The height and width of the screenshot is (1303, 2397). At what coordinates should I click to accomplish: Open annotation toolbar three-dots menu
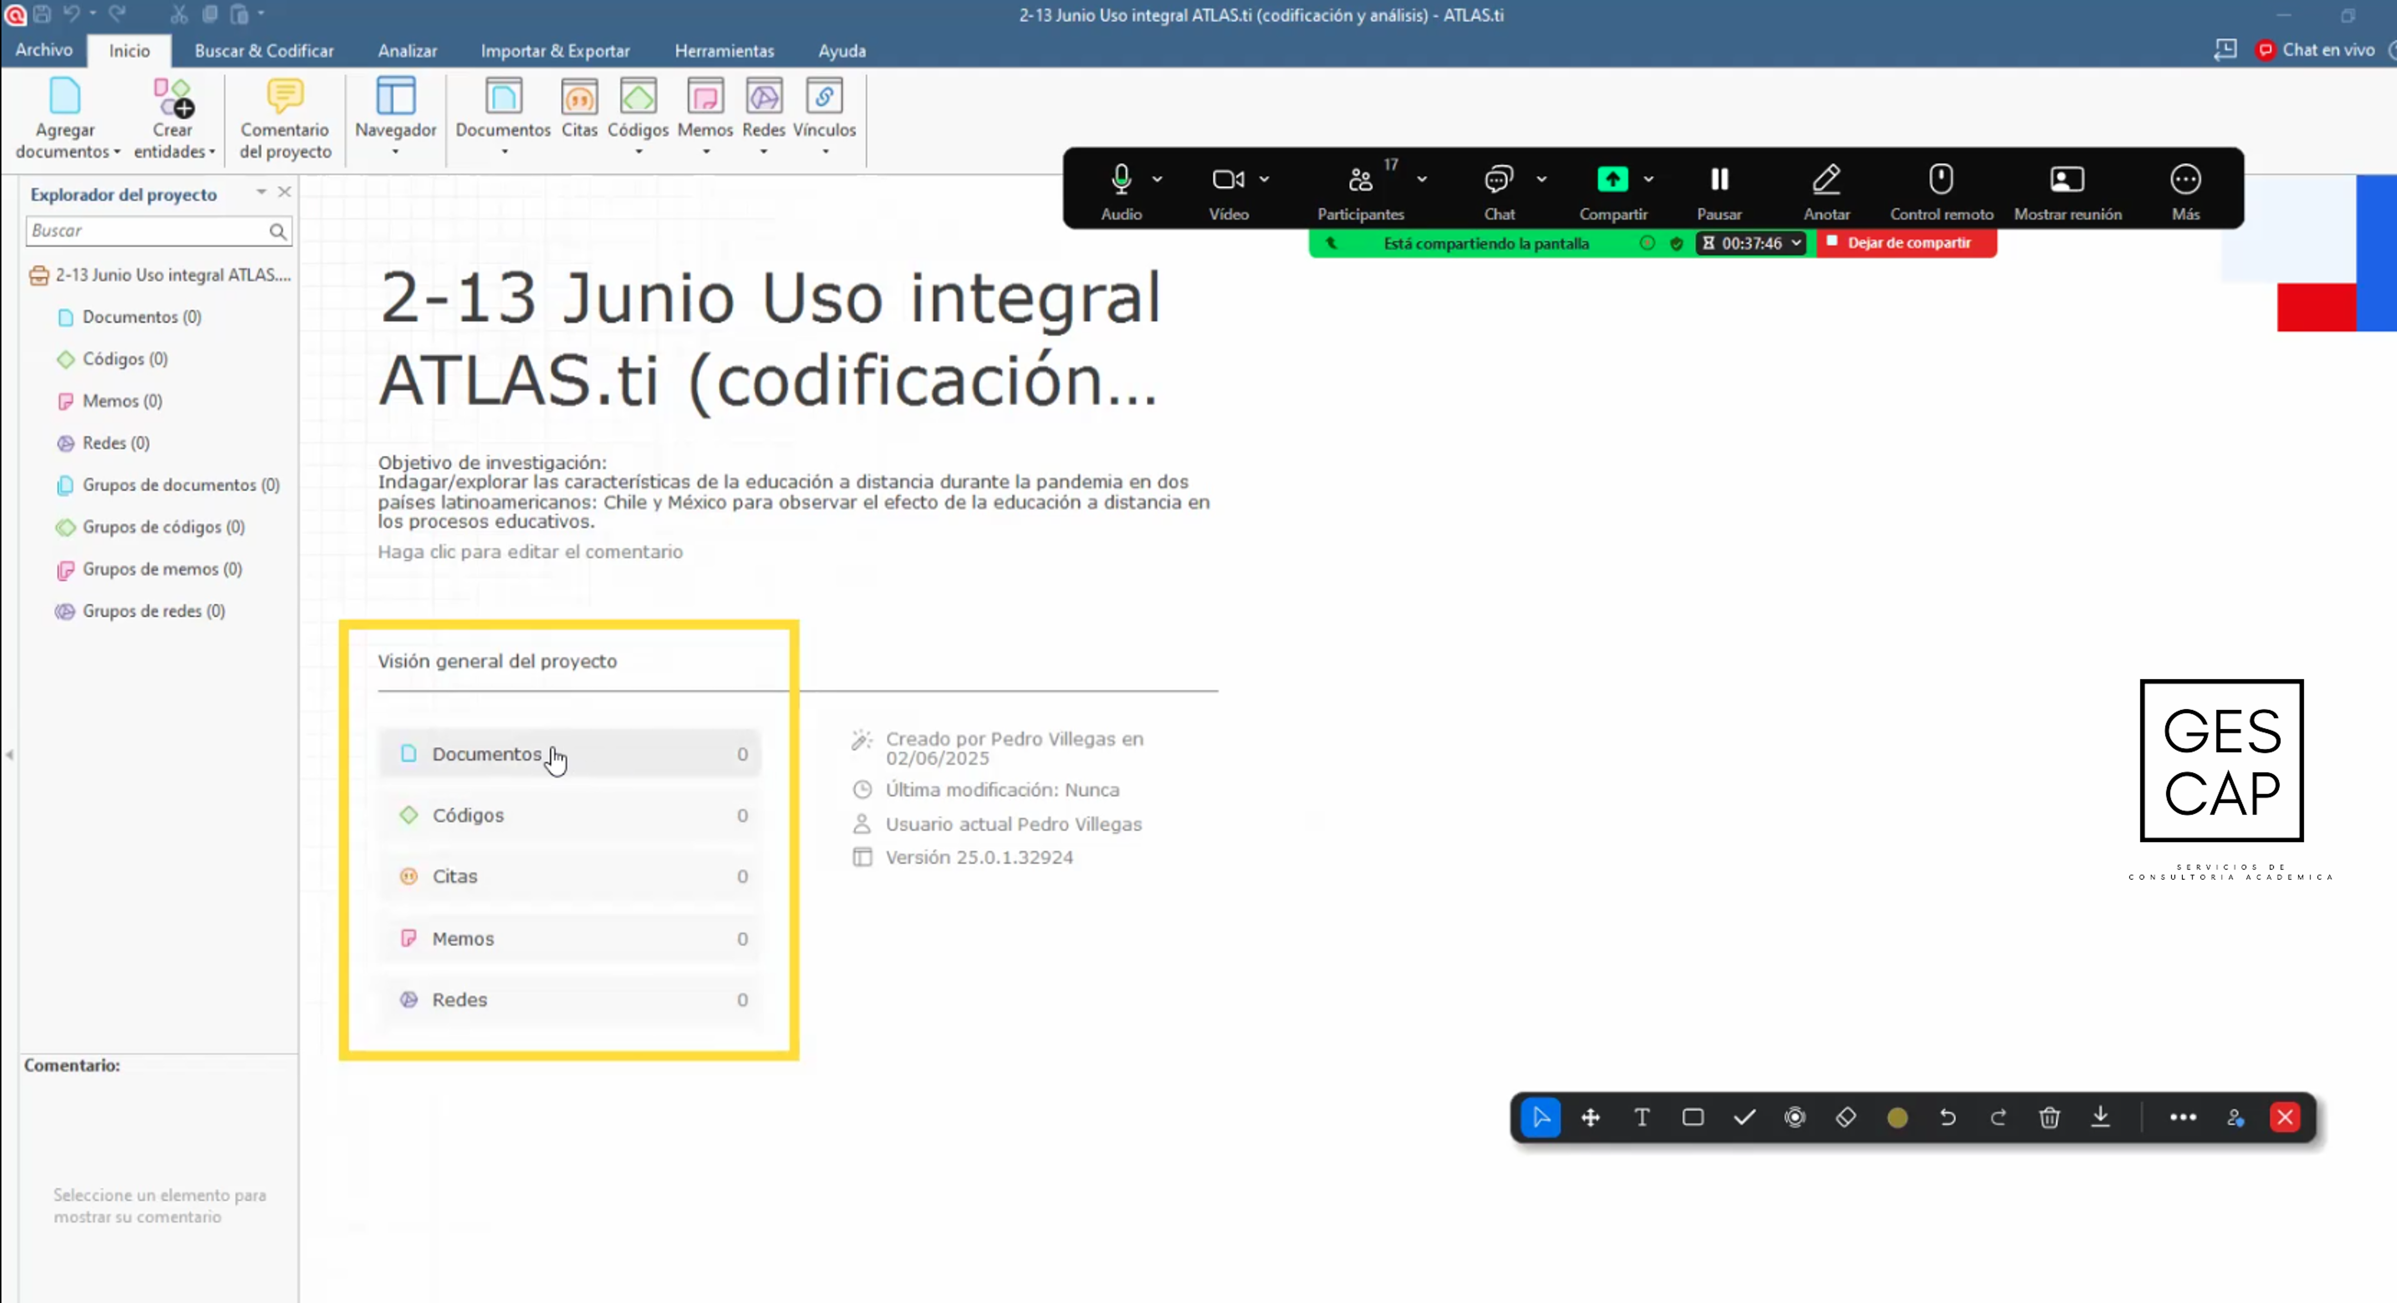tap(2183, 1117)
